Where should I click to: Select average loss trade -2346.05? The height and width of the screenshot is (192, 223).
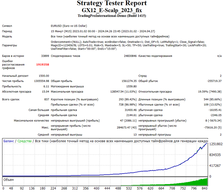(x=216, y=115)
